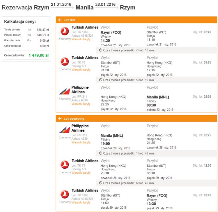
Task: Click the Lot powrotny section header
Action: click(137, 119)
